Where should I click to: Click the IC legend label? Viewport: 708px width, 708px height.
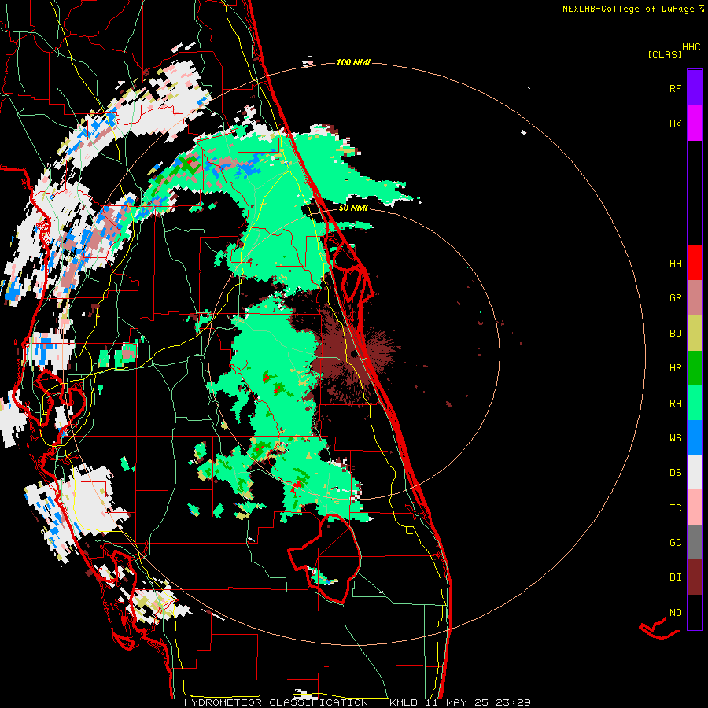click(x=675, y=507)
